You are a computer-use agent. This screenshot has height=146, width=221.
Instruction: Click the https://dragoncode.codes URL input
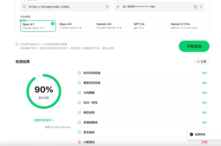(66, 7)
